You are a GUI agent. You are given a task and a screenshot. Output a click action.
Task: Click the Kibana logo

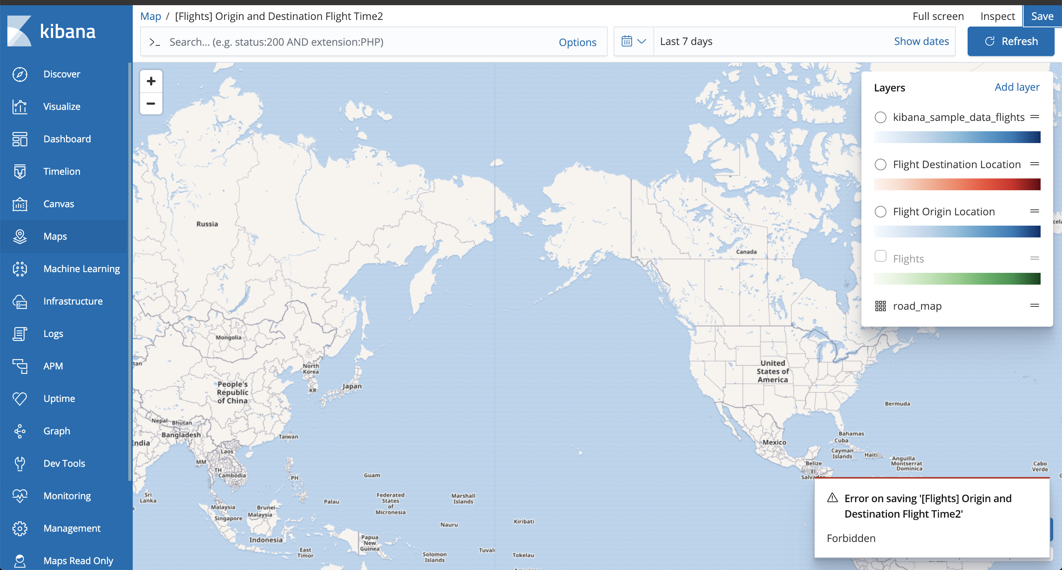tap(20, 31)
